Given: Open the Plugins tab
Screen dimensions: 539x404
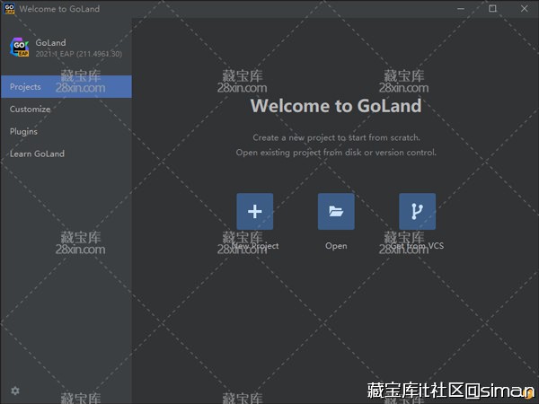Looking at the screenshot, I should 23,132.
